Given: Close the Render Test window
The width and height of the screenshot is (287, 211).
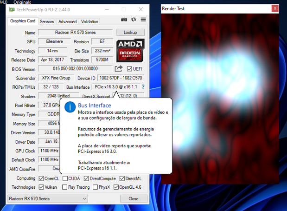Looking at the screenshot, I should click(275, 8).
